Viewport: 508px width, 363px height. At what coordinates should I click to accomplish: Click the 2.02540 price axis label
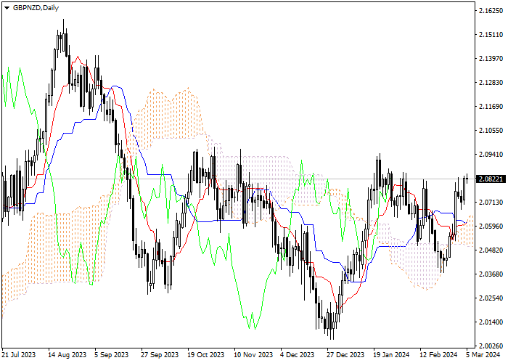click(x=491, y=298)
